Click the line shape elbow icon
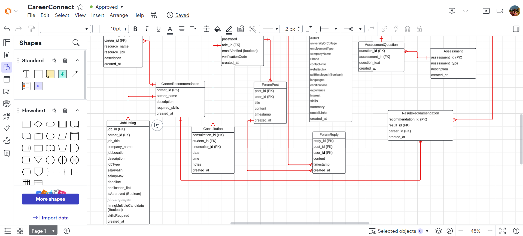Viewport: 523px width, 236px height. pos(309,29)
